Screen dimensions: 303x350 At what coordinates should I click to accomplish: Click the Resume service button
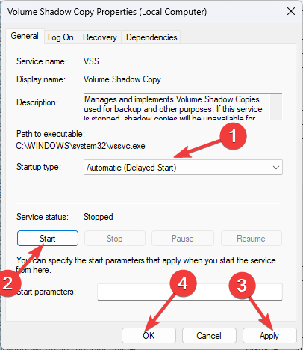click(252, 239)
